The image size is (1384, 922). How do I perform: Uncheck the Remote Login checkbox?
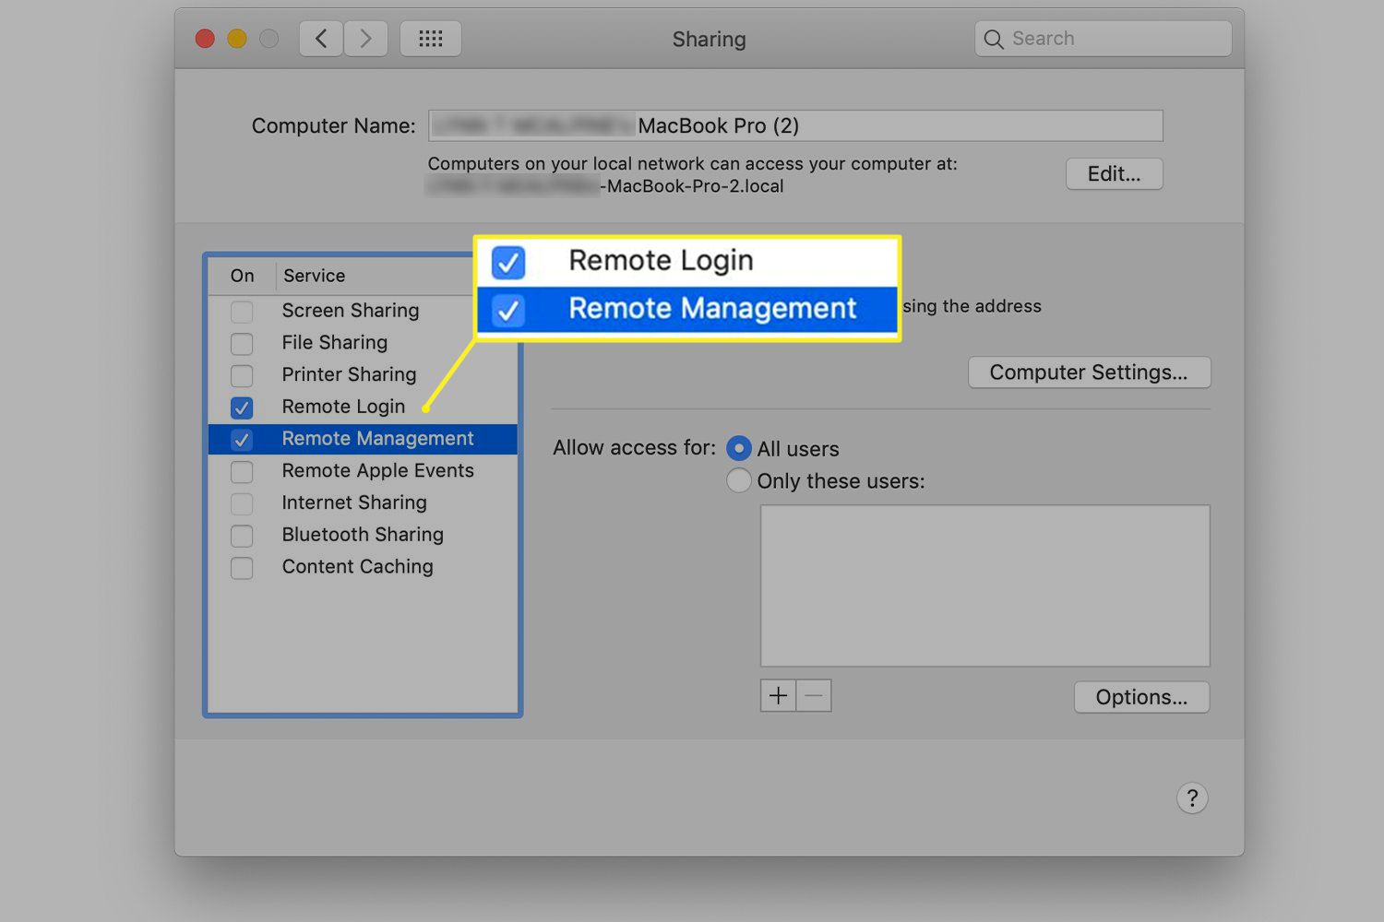(x=242, y=408)
